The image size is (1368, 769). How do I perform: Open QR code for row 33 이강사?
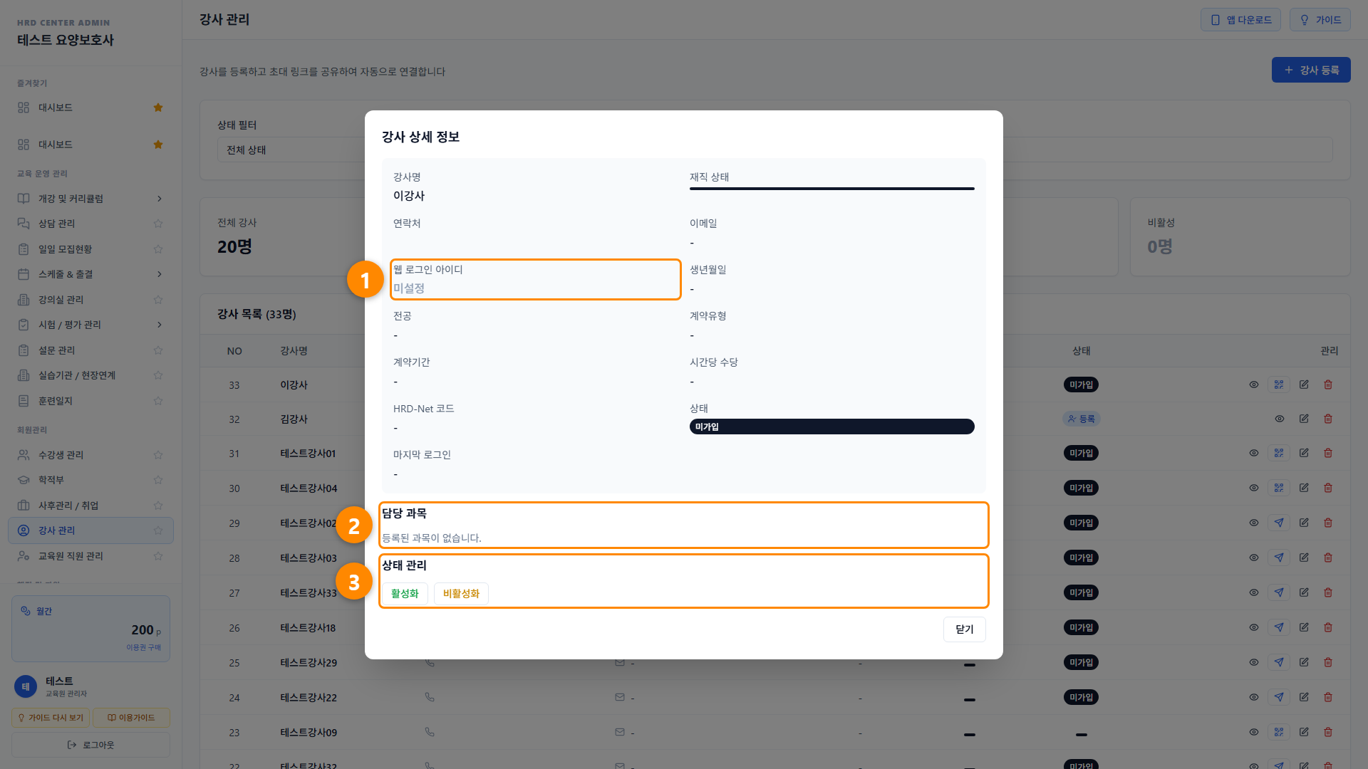click(x=1279, y=384)
